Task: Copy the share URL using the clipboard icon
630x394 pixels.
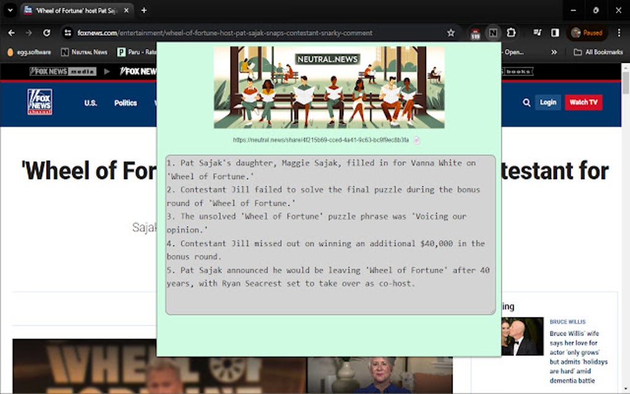Action: (x=417, y=140)
